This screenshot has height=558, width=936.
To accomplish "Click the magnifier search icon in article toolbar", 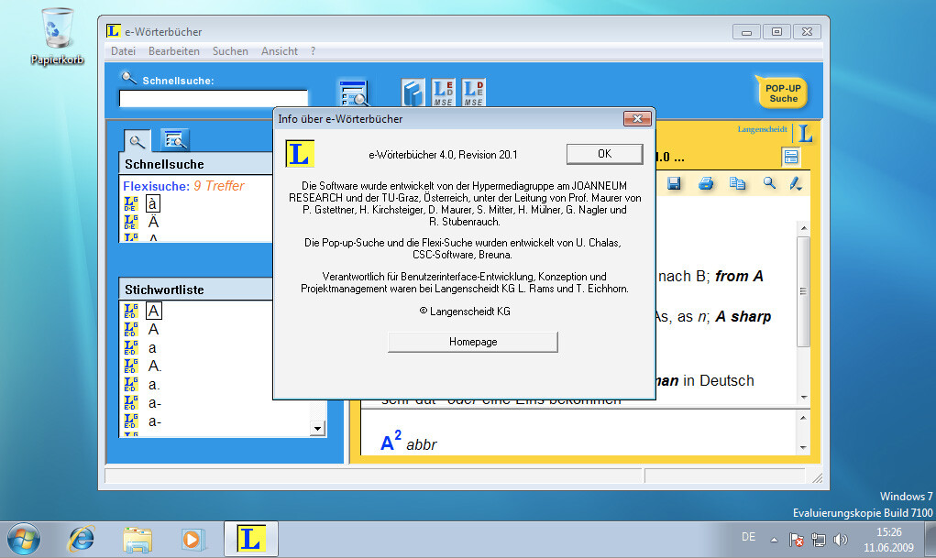I will pyautogui.click(x=769, y=183).
